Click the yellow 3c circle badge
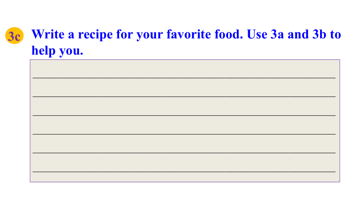Viewport: 358px width, 201px height. 15,36
